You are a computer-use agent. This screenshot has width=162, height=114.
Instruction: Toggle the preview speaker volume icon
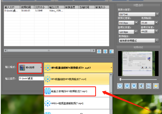pos(141,86)
